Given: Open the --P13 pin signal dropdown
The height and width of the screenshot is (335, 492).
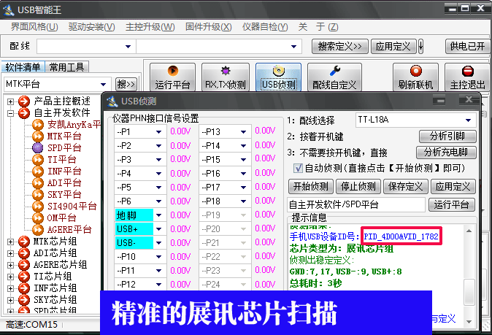Looking at the screenshot, I should click(244, 132).
